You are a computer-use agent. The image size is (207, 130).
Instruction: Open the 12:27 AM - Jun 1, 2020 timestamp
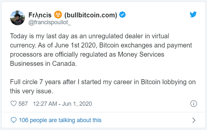[62, 104]
